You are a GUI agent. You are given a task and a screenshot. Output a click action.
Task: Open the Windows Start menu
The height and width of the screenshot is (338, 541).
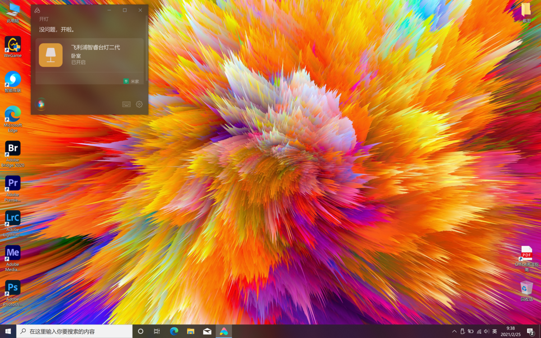click(x=8, y=331)
